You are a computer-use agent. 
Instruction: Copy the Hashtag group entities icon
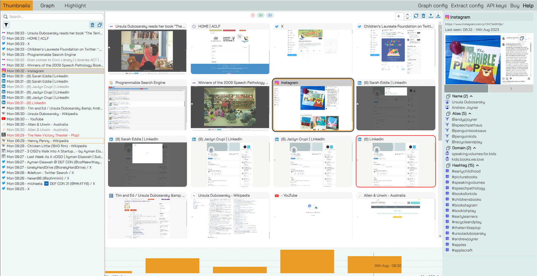(x=448, y=165)
